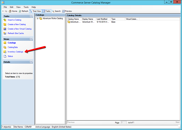Collapse the Details panel section

pyautogui.click(x=31, y=62)
